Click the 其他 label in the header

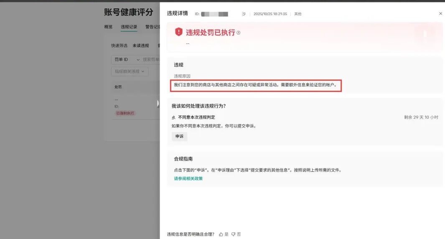(x=298, y=14)
